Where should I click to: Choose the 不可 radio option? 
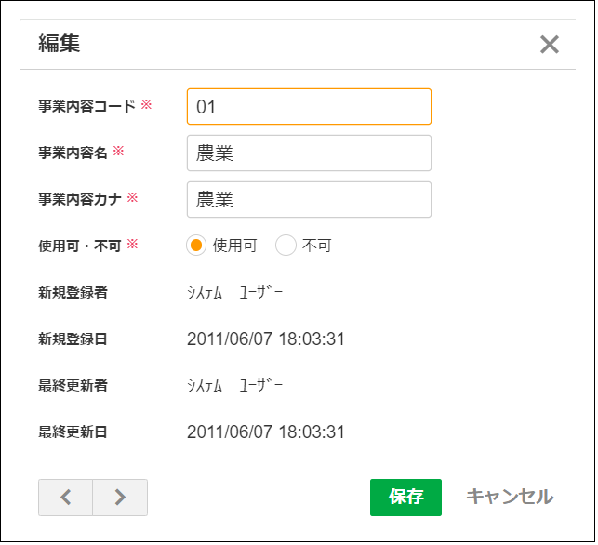click(286, 246)
